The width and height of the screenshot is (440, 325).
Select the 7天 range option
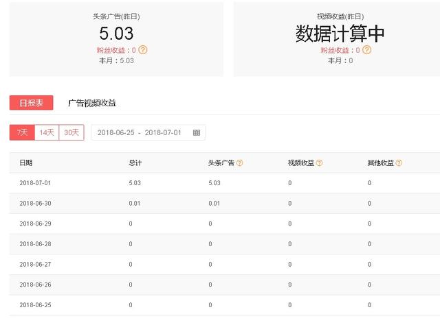(22, 132)
